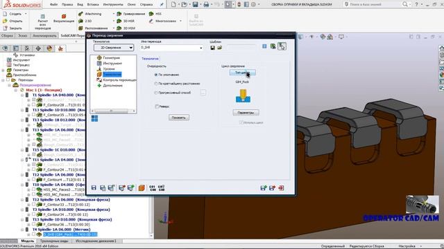The height and width of the screenshot is (249, 444).
Task: Collapse the T1 Spindle-1A D40.000 tool node
Action: [x=22, y=95]
